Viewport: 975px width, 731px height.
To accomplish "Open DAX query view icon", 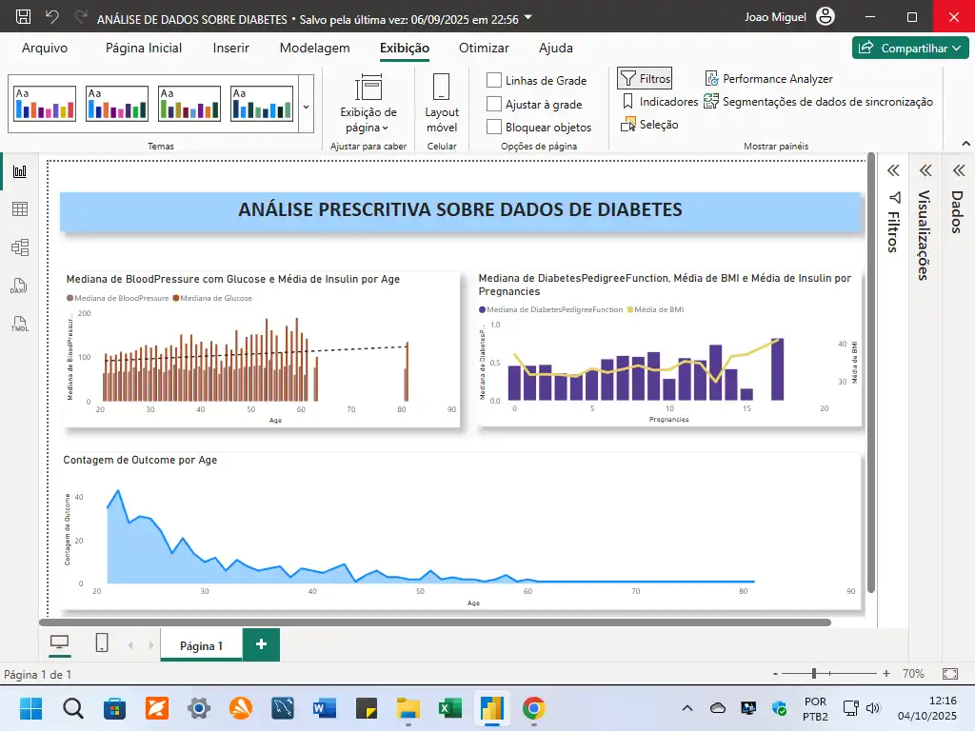I will point(20,286).
